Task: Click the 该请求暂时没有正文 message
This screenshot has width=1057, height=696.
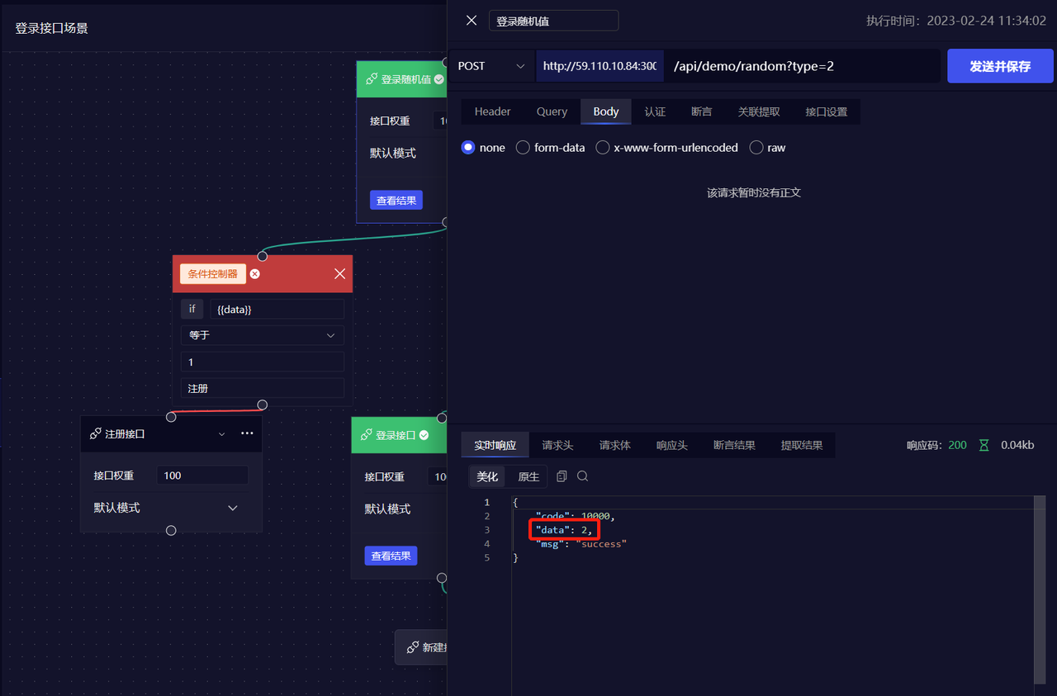Action: tap(754, 192)
